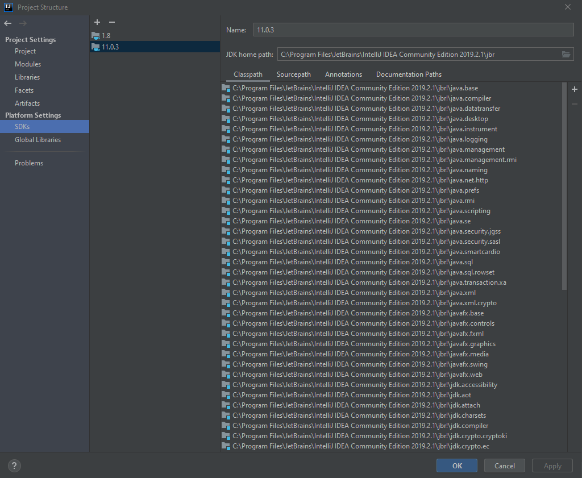Click the back navigation arrow
This screenshot has height=478, width=582.
[x=8, y=23]
